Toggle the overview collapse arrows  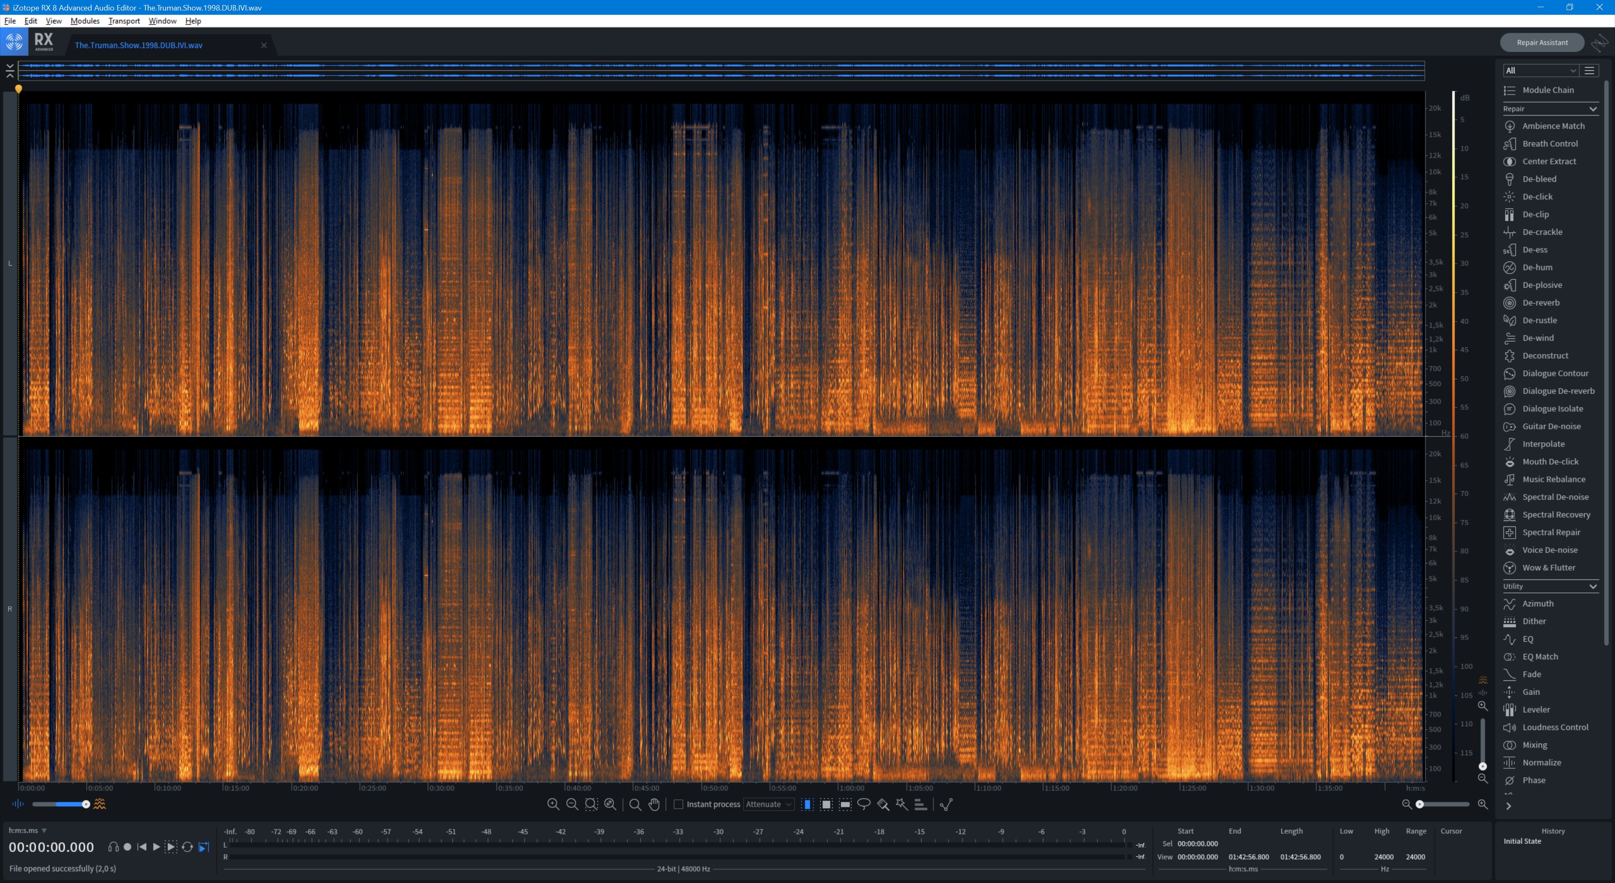9,71
